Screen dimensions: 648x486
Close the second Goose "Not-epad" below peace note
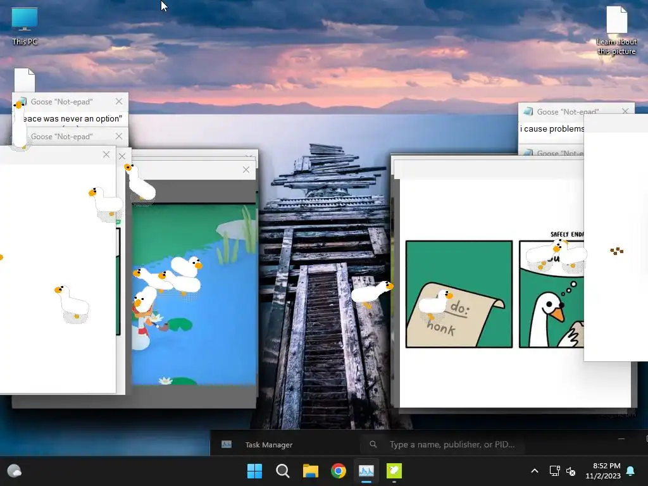(x=119, y=136)
